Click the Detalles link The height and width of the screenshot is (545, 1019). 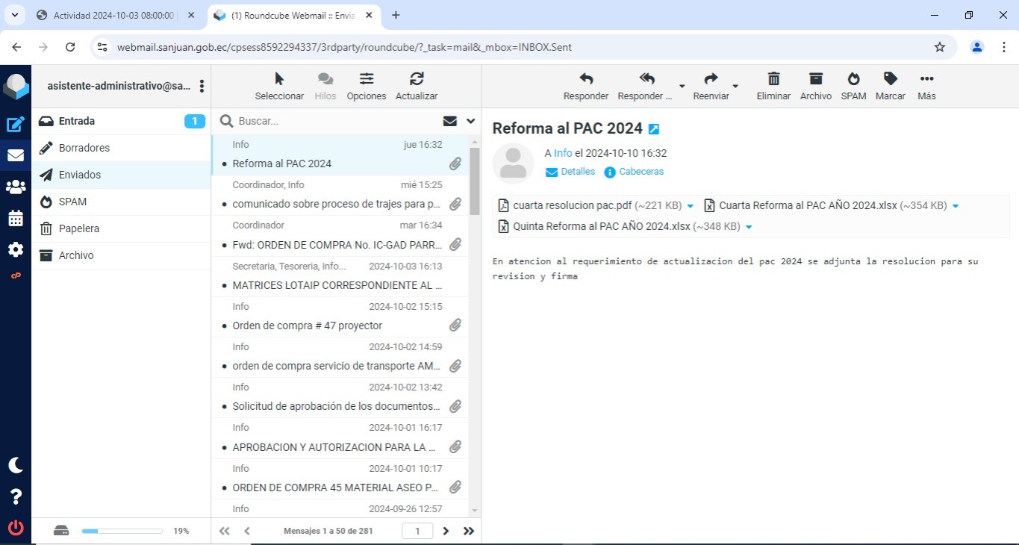(578, 172)
